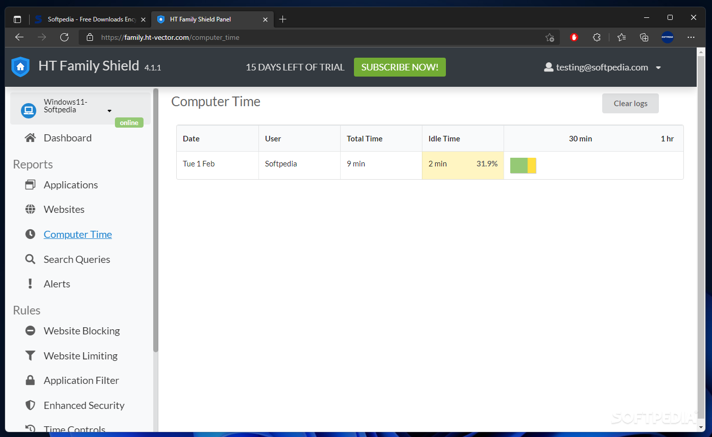This screenshot has width=712, height=437.
Task: Click the Computer Time clock icon
Action: [31, 234]
